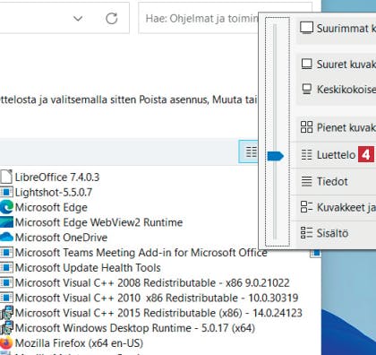376x355 pixels.
Task: Open the view options toolbar button
Action: coord(249,152)
